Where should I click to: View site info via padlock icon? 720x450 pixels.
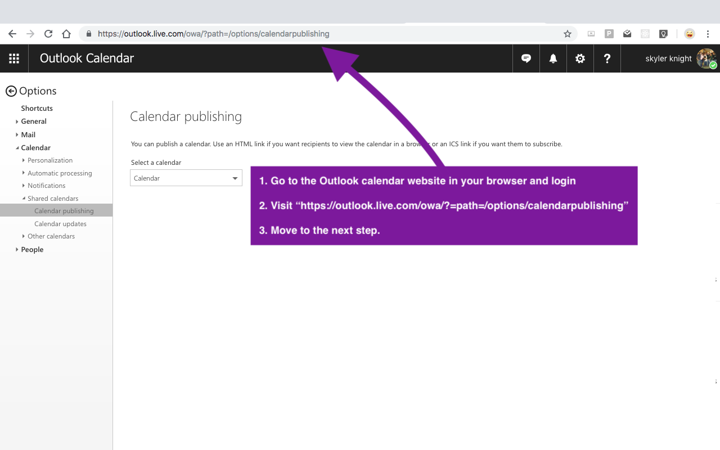click(x=88, y=34)
